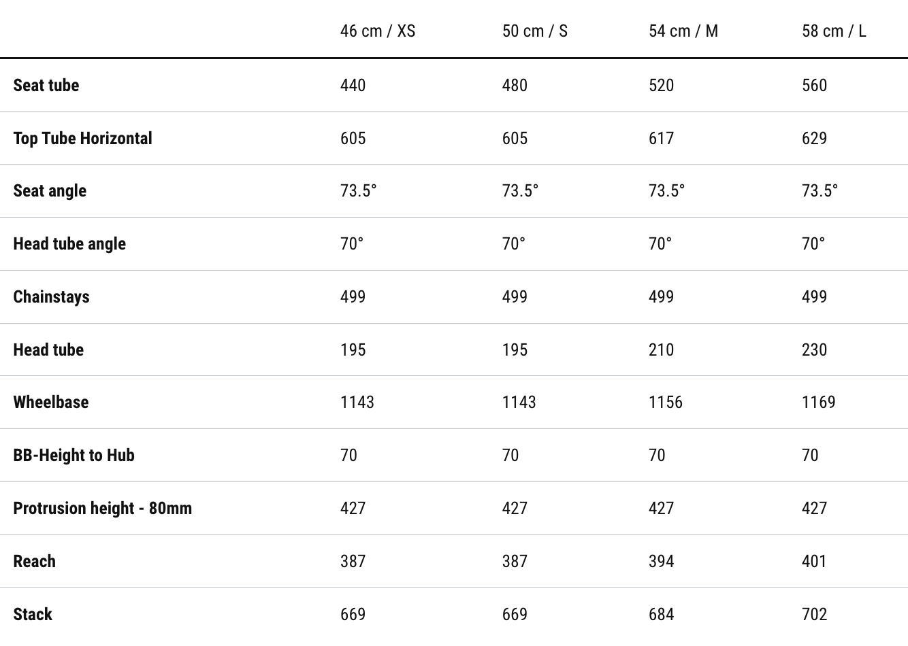The width and height of the screenshot is (908, 646).
Task: Click the '46 cm / XS' column header
Action: [377, 31]
